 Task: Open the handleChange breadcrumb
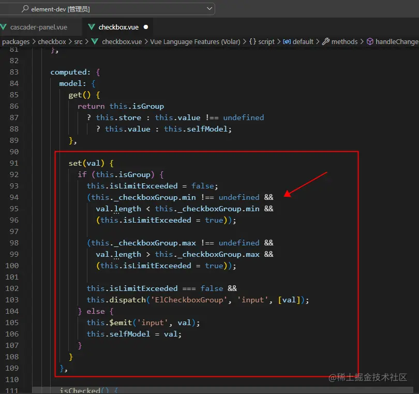(x=397, y=42)
